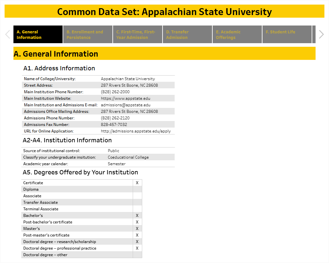329x263 pixels.
Task: Click the admissions@appstate.edu email link
Action: (125, 105)
